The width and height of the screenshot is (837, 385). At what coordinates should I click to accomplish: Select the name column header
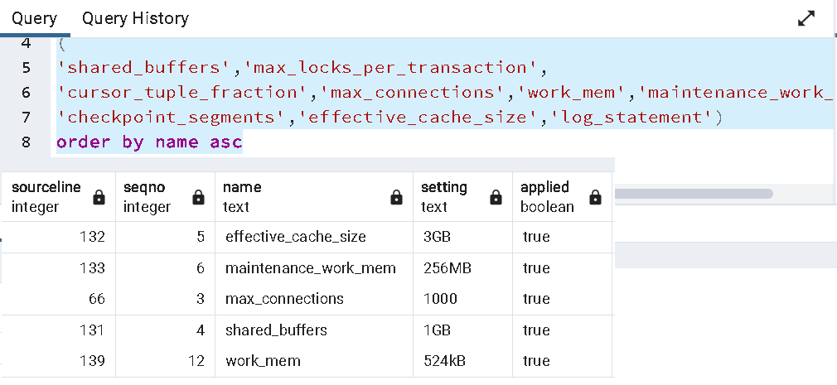pos(314,197)
